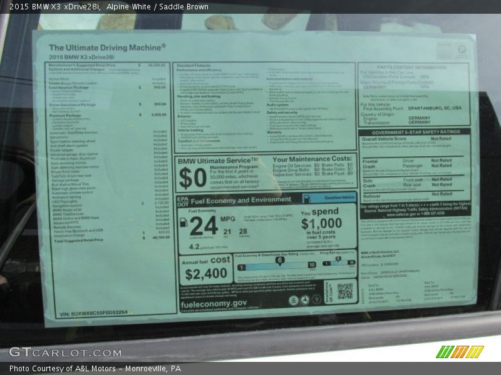Click the QR code on the fuel label
Screen dimensions: 501x375
click(345, 291)
